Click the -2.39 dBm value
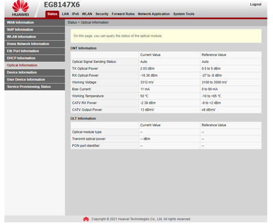This screenshot has width=273, height=224. point(148,103)
